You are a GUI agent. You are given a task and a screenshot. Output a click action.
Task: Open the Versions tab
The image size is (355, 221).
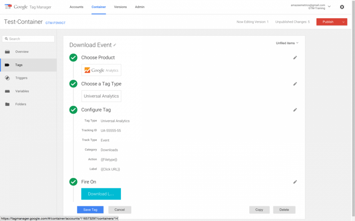point(120,7)
